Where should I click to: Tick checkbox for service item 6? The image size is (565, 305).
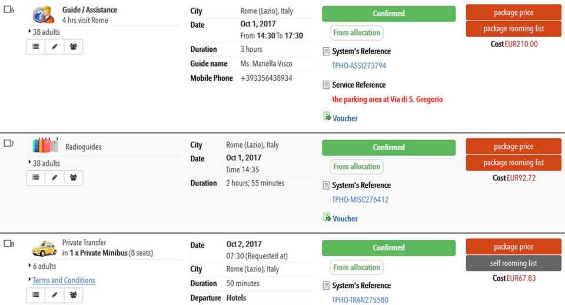point(8,10)
